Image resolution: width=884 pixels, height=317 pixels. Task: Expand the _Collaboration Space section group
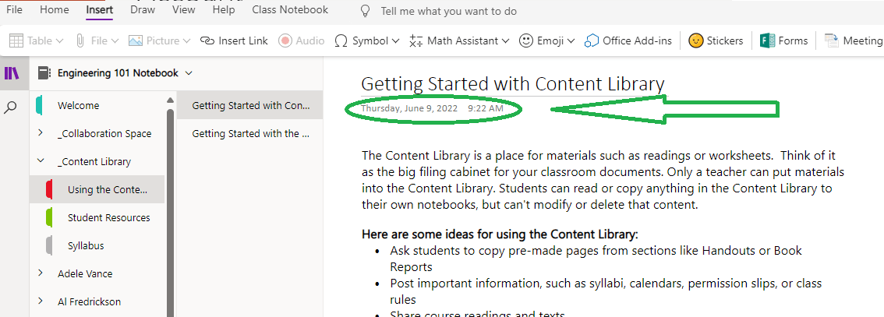[41, 133]
